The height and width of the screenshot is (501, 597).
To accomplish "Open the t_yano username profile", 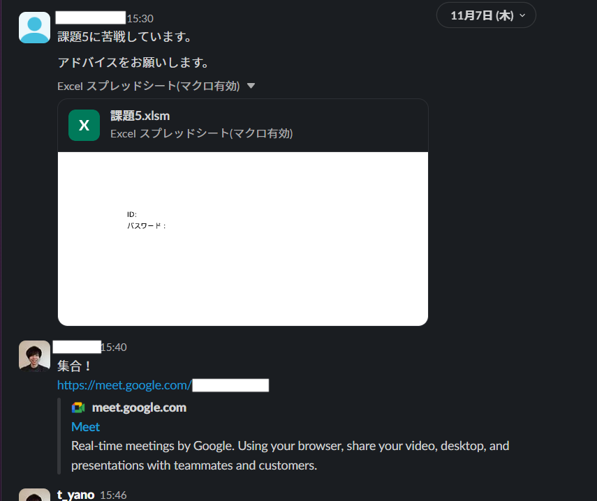I will click(x=75, y=495).
